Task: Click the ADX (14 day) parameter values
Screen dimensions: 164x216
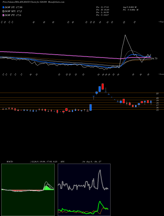Action: coord(92,162)
